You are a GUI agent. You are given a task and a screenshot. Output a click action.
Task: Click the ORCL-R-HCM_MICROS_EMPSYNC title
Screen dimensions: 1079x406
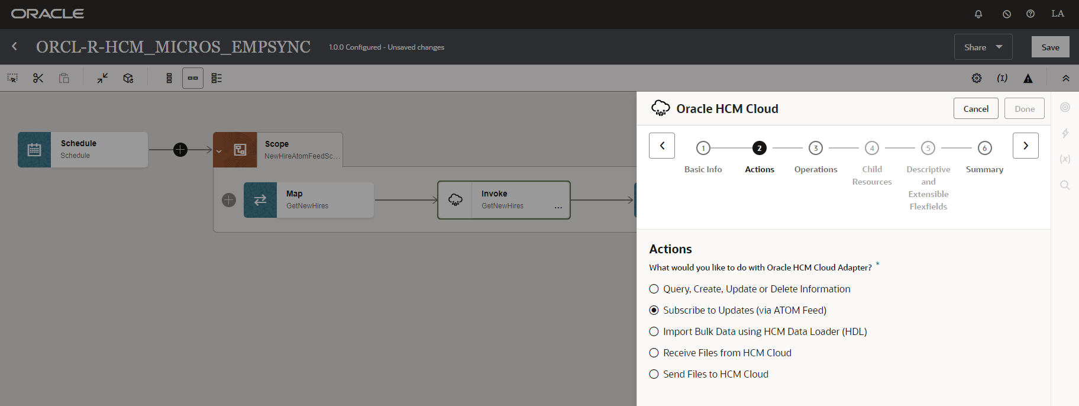(x=173, y=47)
